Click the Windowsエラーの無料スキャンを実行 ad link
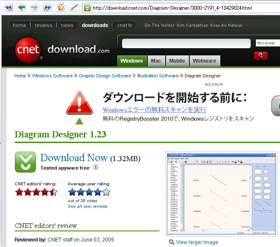Screen dimensions: 280x247 155,110
